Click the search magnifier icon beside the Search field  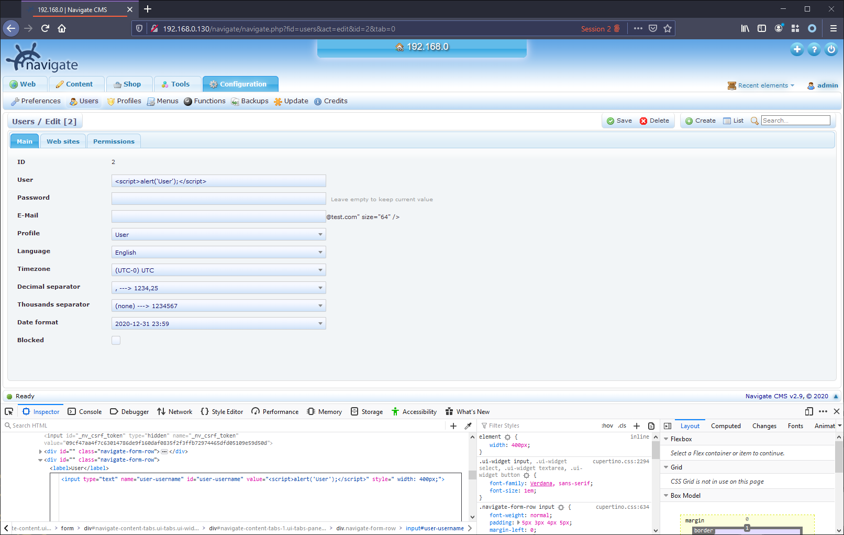point(754,121)
